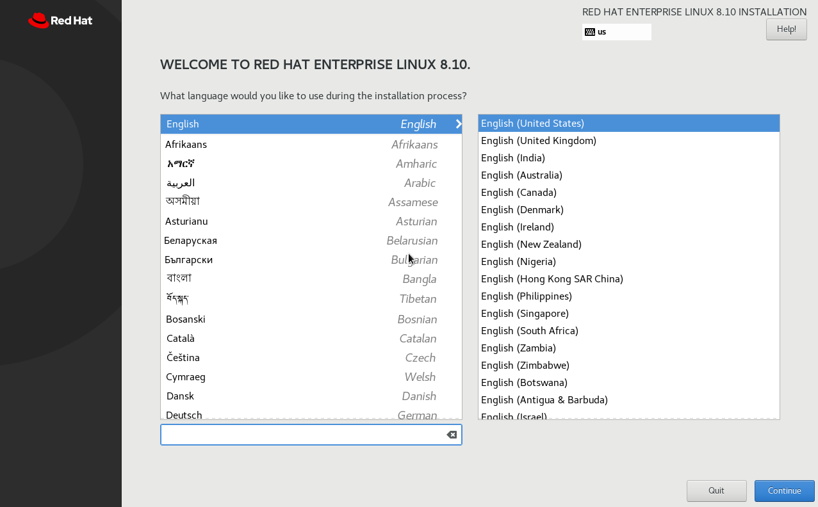818x507 pixels.
Task: Click the Continue button
Action: 784,490
